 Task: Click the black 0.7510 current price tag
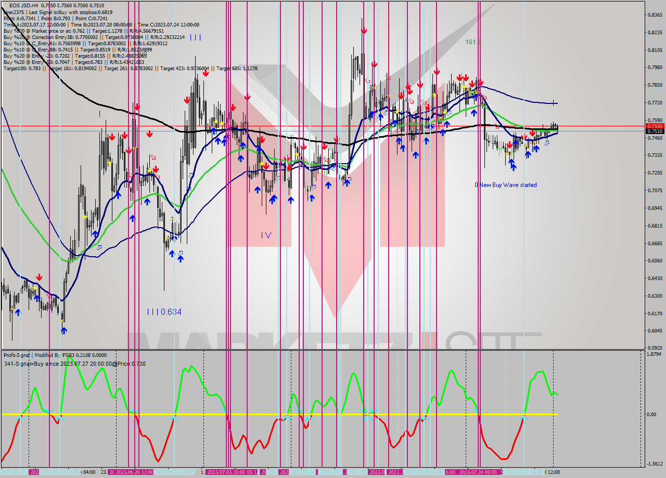(654, 131)
